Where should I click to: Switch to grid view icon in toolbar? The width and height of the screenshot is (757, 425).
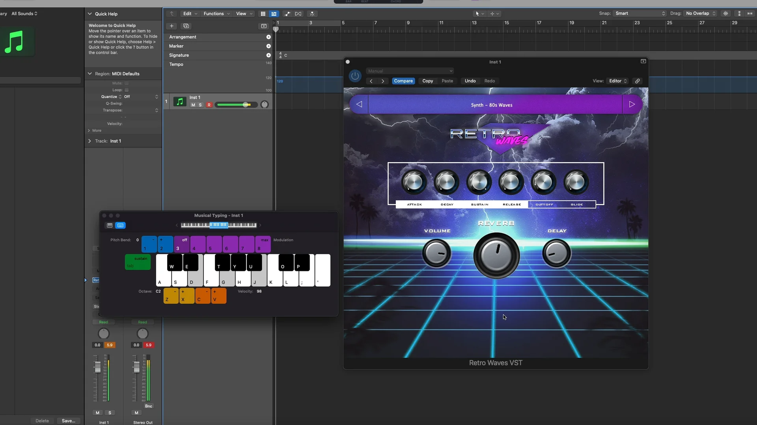(x=263, y=14)
